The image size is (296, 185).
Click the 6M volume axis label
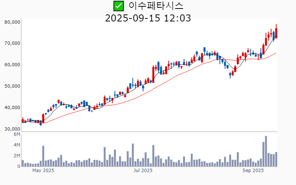coord(17,134)
